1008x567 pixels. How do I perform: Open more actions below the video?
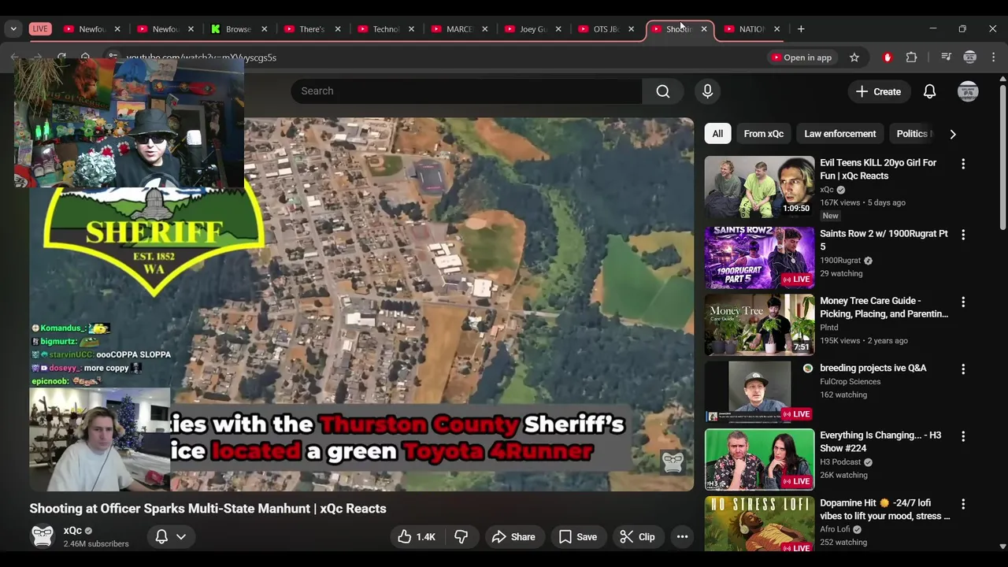click(682, 537)
